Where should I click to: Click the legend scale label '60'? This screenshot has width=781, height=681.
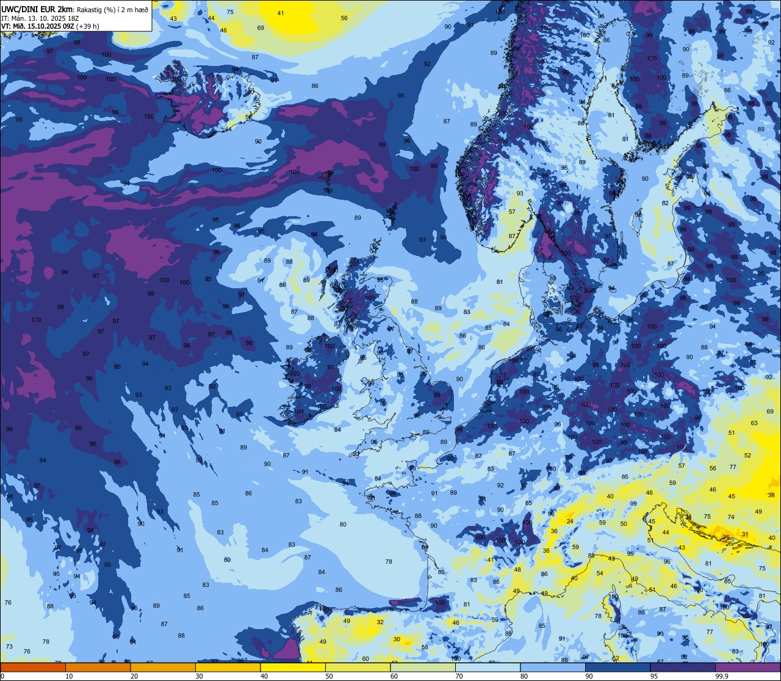click(394, 676)
